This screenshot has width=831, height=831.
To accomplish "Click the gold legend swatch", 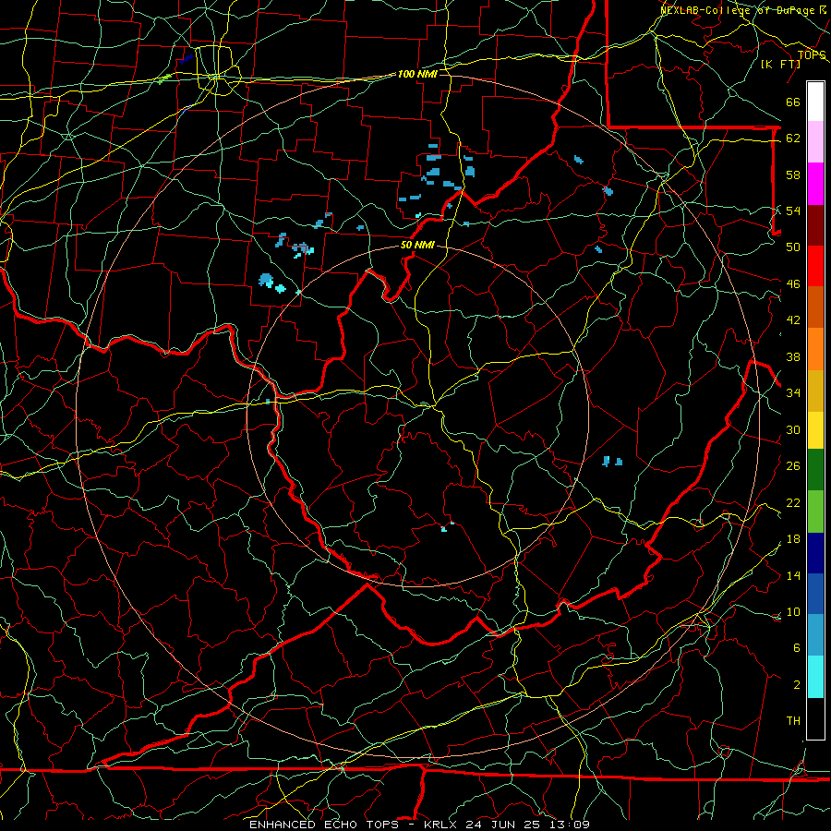I will 815,391.
